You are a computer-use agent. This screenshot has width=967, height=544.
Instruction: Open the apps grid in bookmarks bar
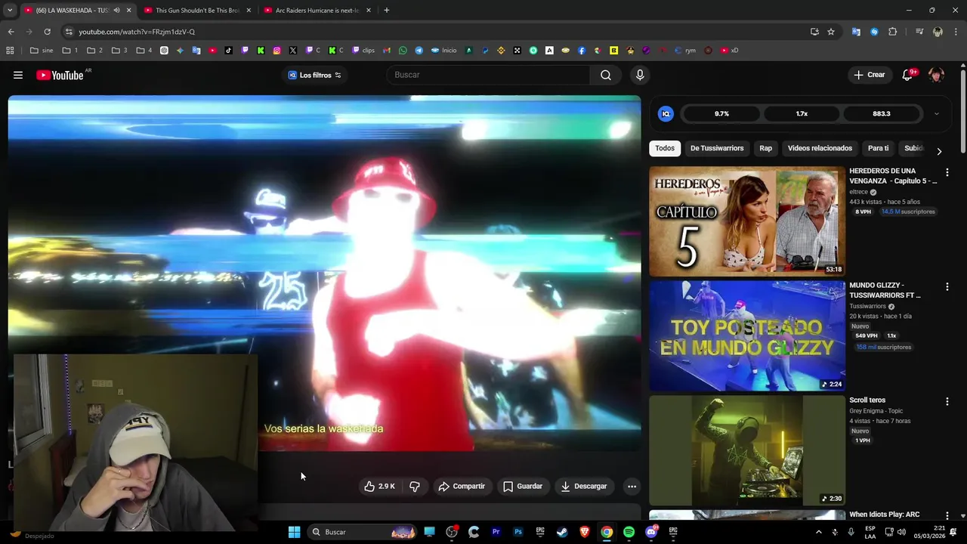coord(10,51)
